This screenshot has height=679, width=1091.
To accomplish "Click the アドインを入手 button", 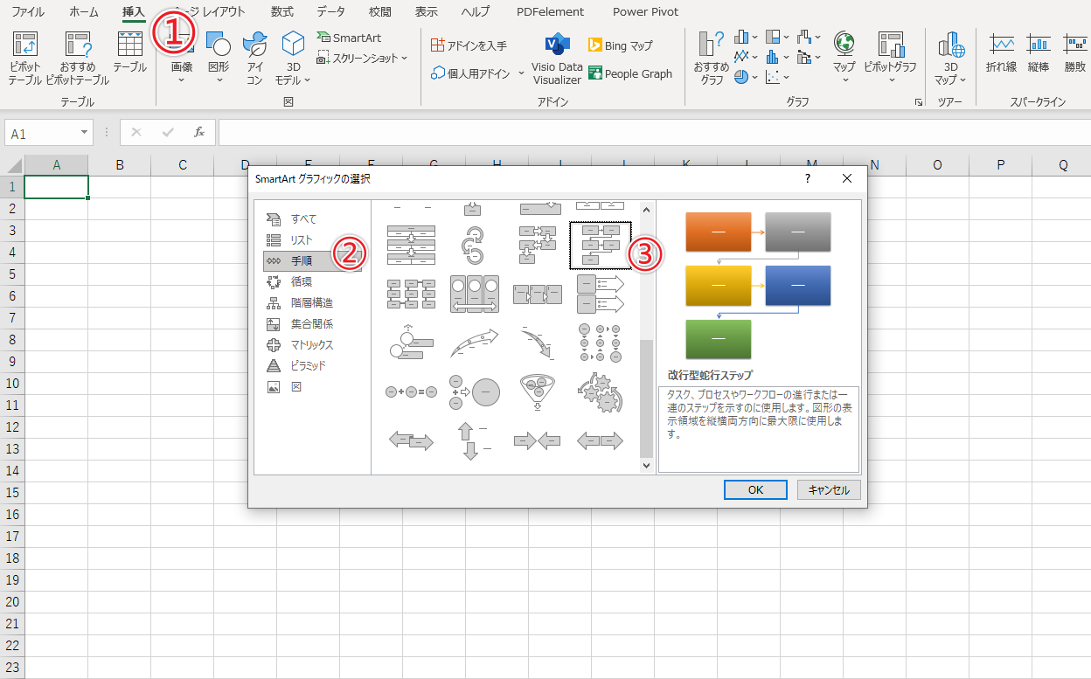I will click(x=469, y=45).
